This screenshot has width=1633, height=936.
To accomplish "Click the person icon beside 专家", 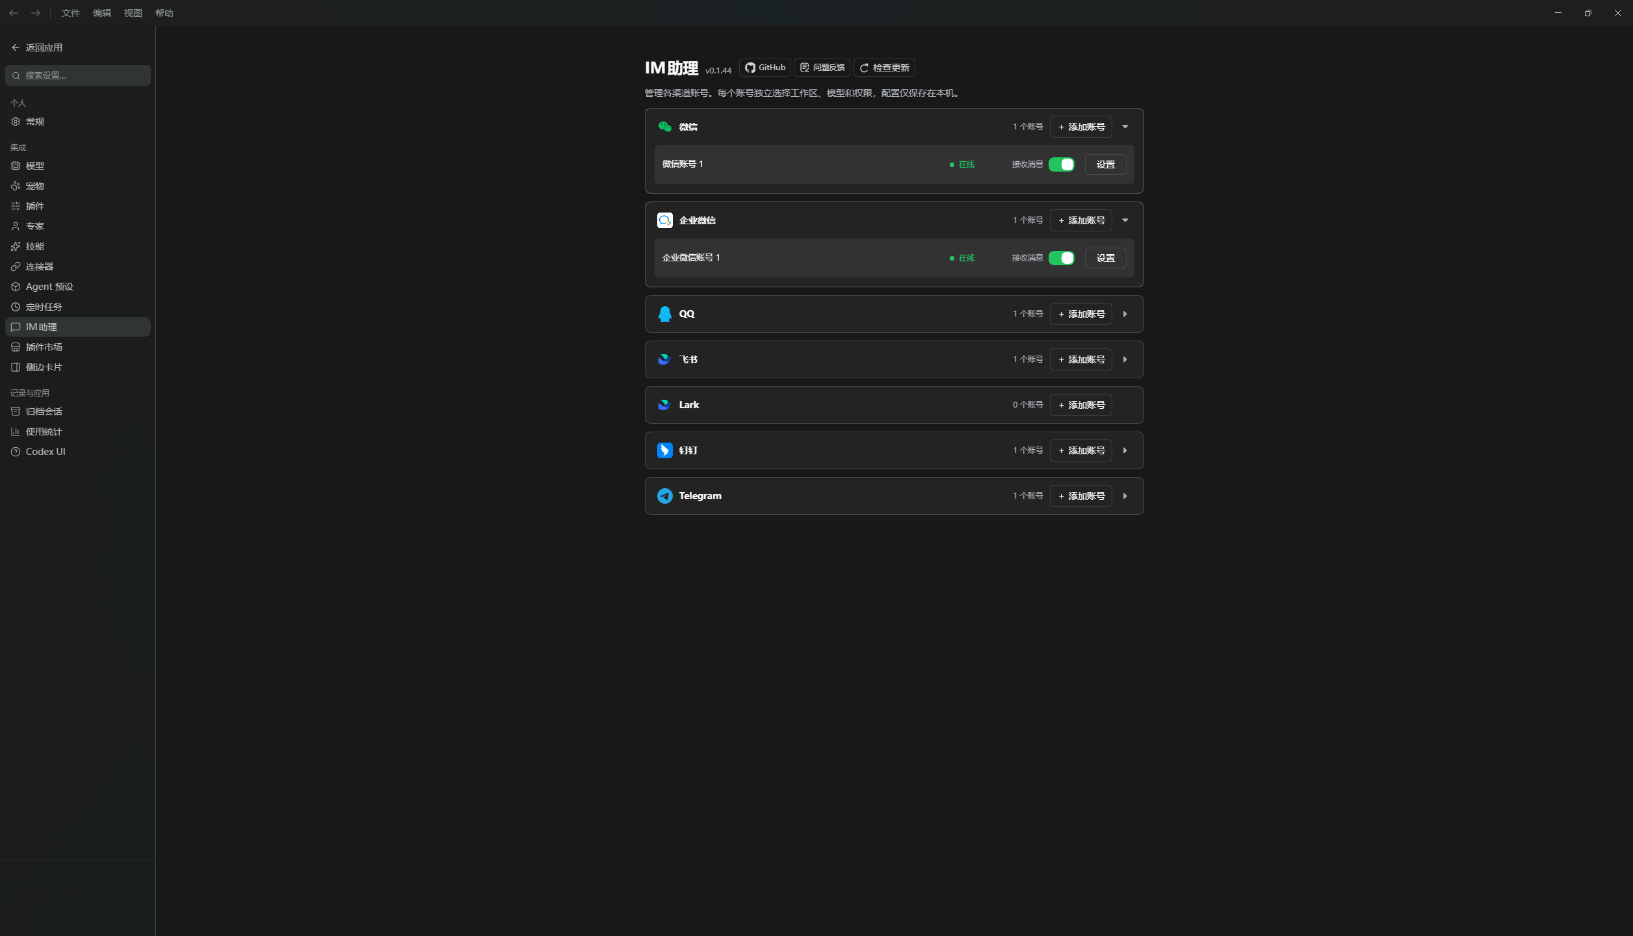I will click(16, 226).
